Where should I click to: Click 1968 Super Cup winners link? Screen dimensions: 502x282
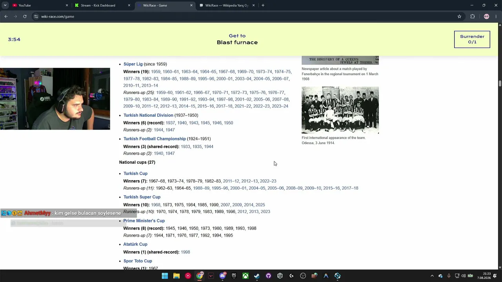(156, 205)
